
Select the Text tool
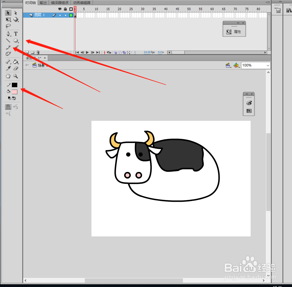tap(16, 34)
